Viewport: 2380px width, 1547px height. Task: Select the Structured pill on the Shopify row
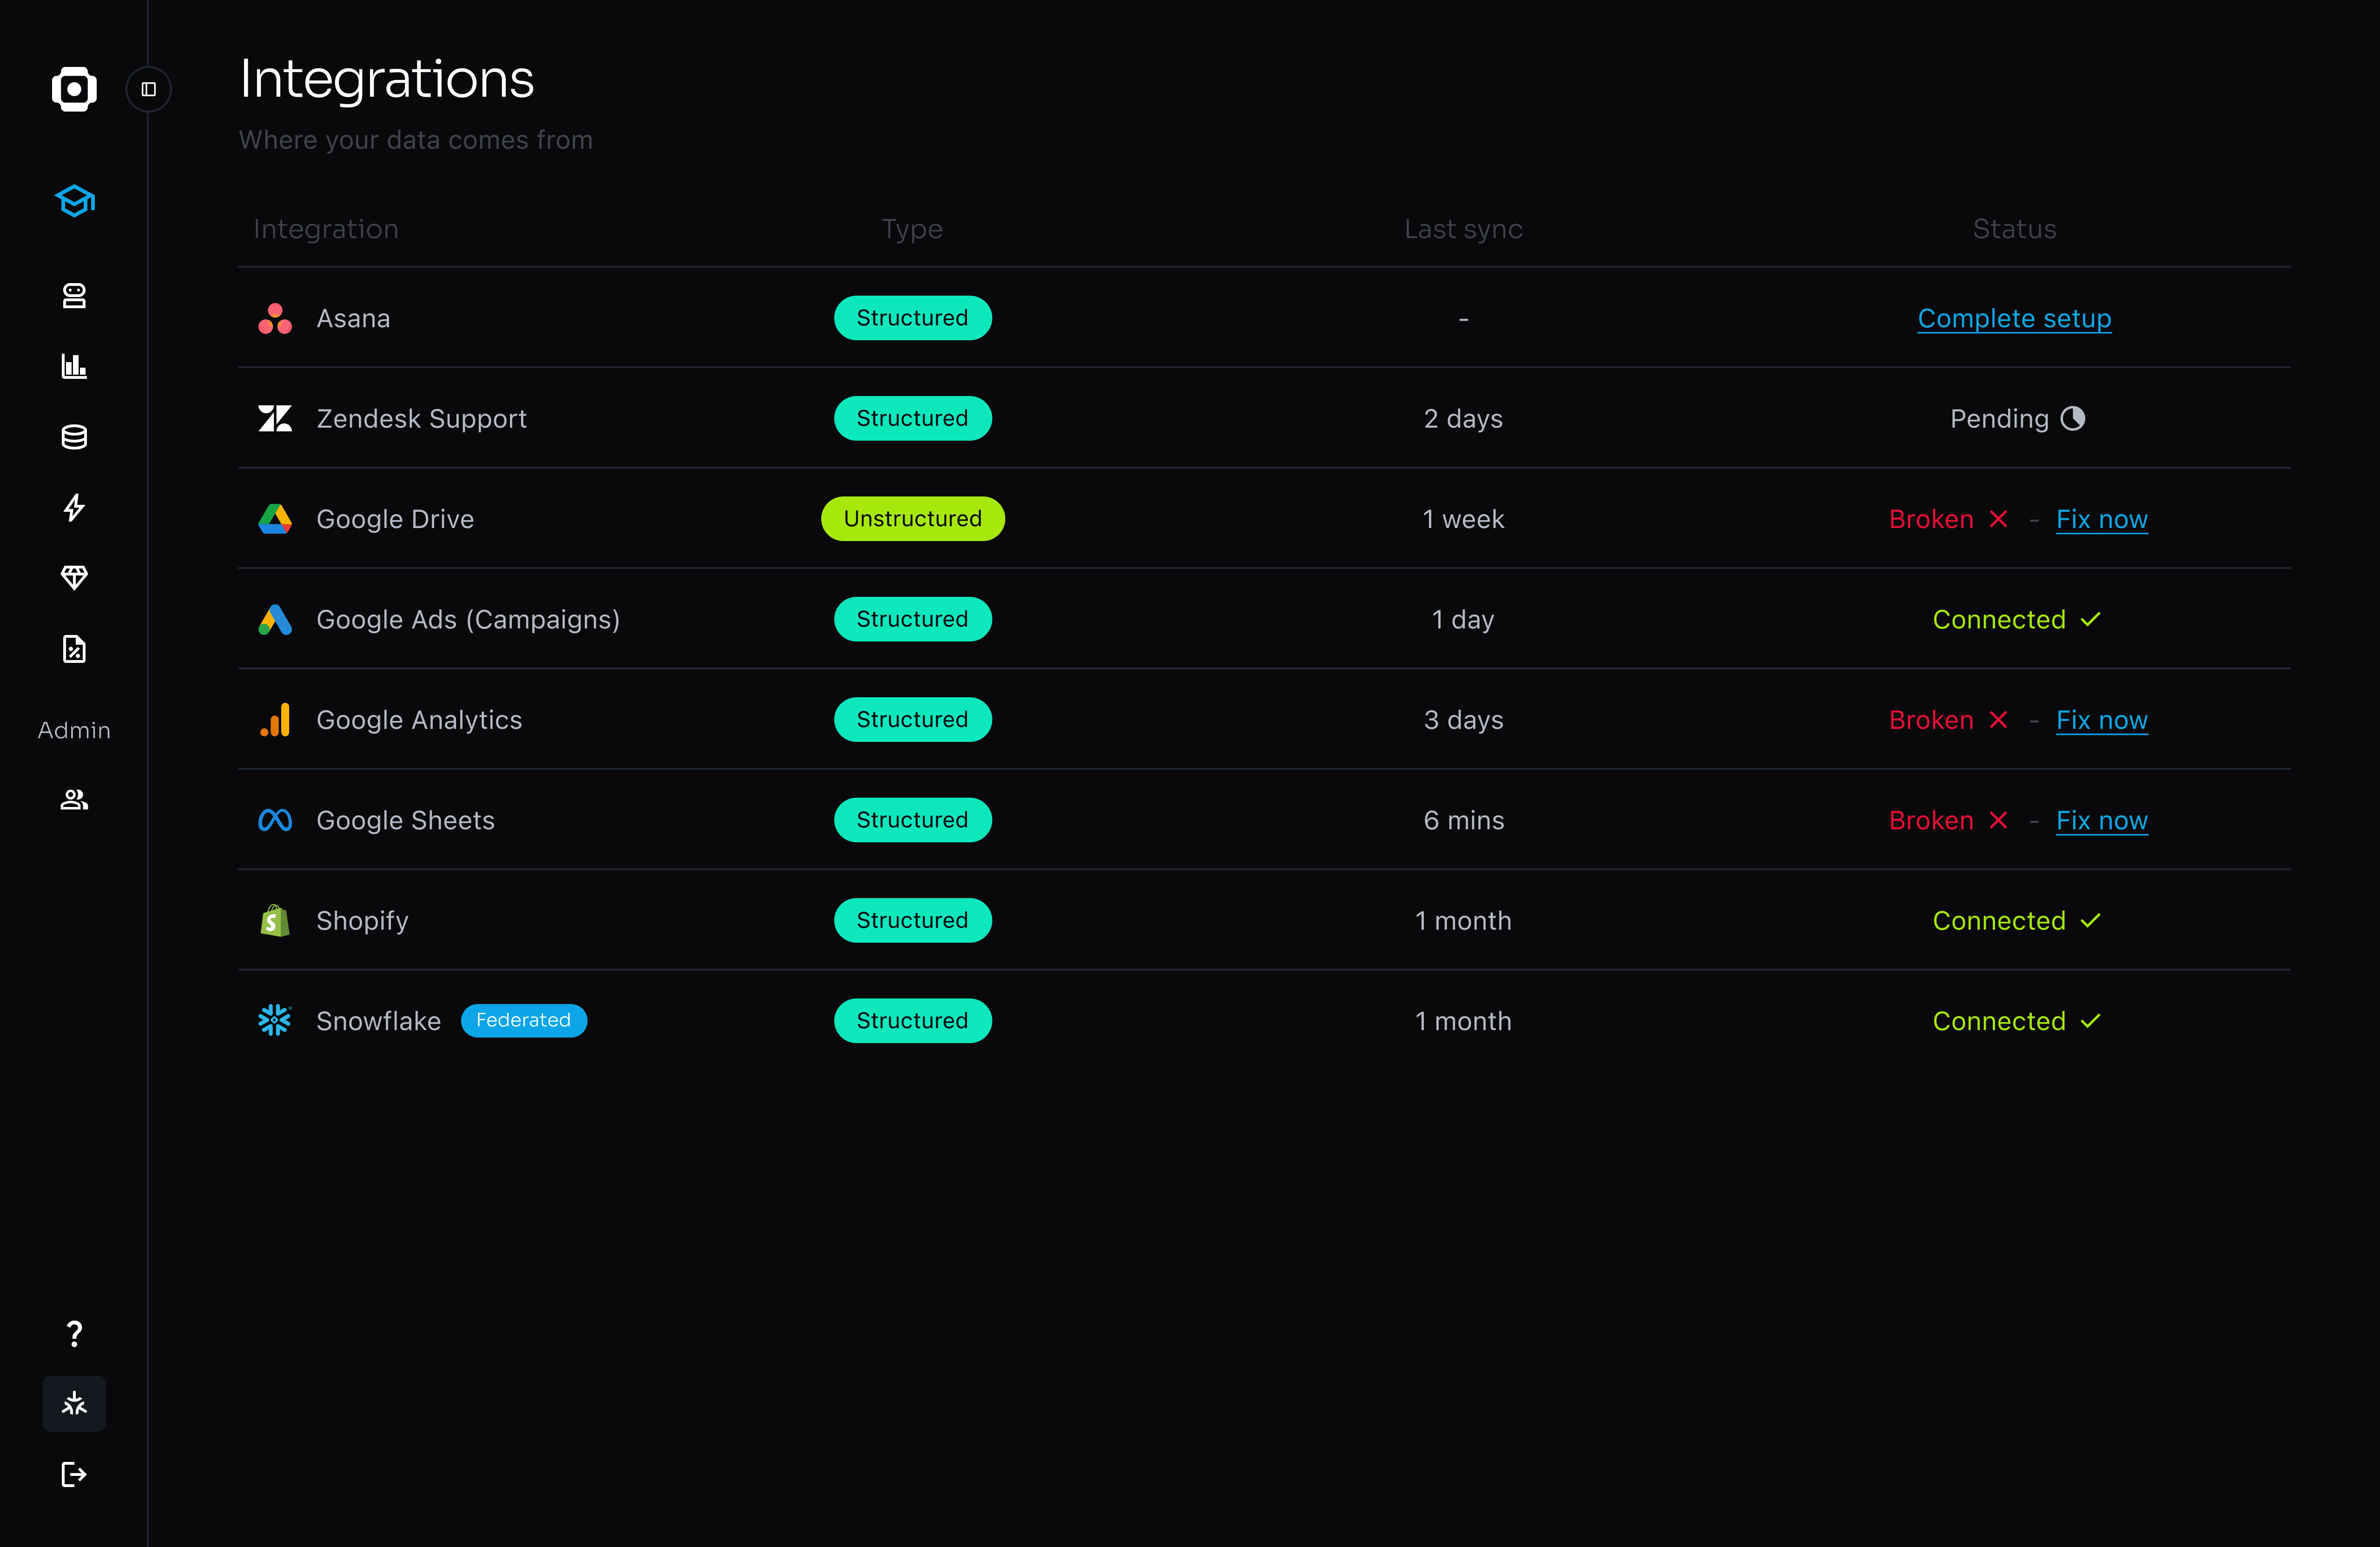click(912, 920)
